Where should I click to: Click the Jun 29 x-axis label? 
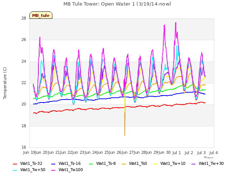point(152,153)
